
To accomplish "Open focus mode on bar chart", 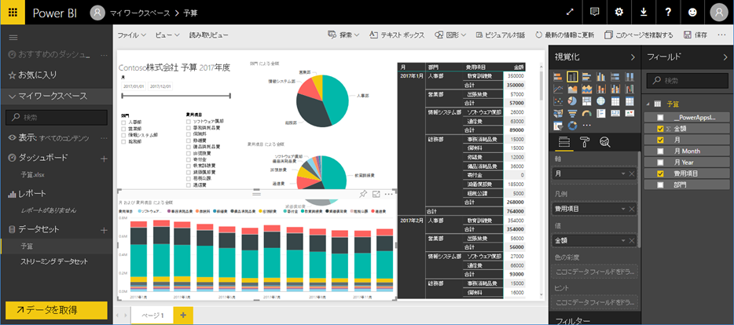I will point(376,194).
